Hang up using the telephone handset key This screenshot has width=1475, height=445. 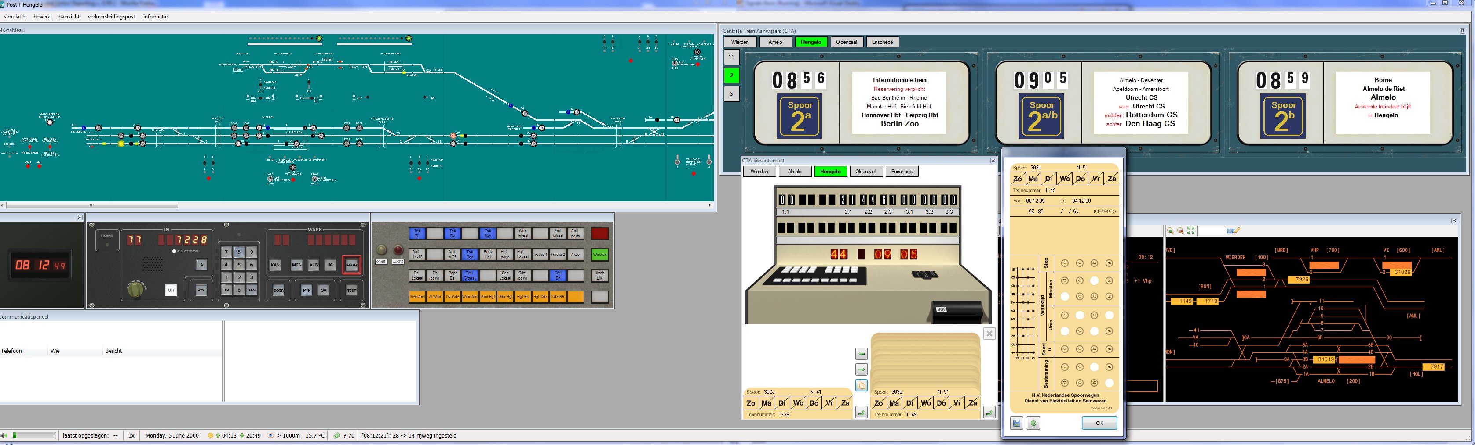coord(201,290)
